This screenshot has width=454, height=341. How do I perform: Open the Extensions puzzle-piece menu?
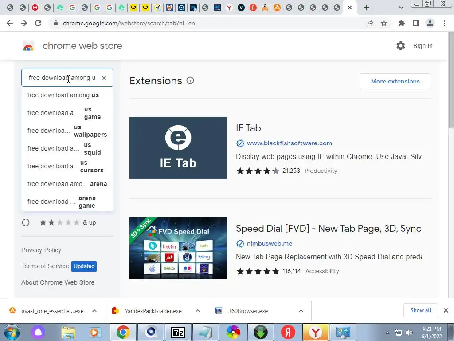[x=402, y=23]
